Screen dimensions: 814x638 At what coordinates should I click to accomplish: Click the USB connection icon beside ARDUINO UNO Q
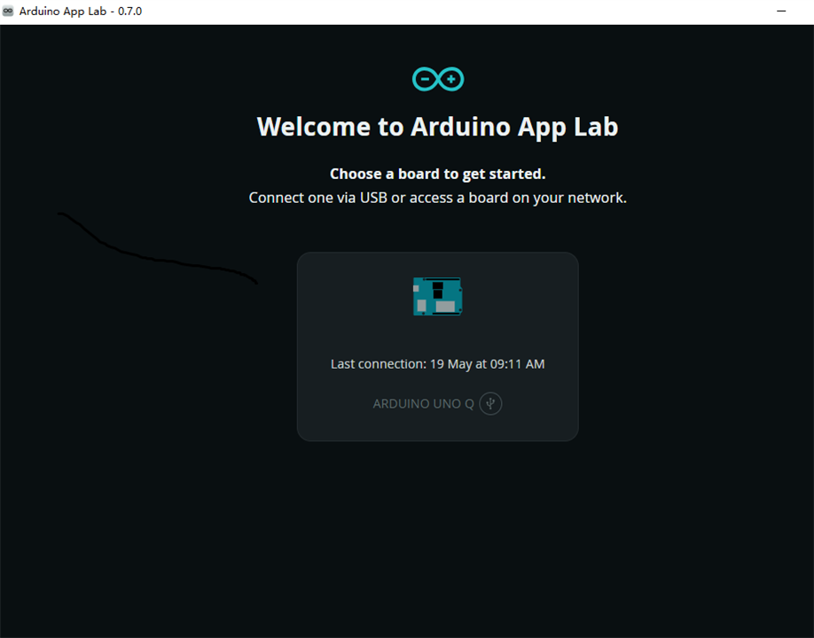click(490, 403)
